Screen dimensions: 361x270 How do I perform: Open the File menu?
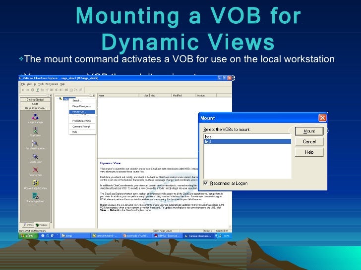(23, 84)
